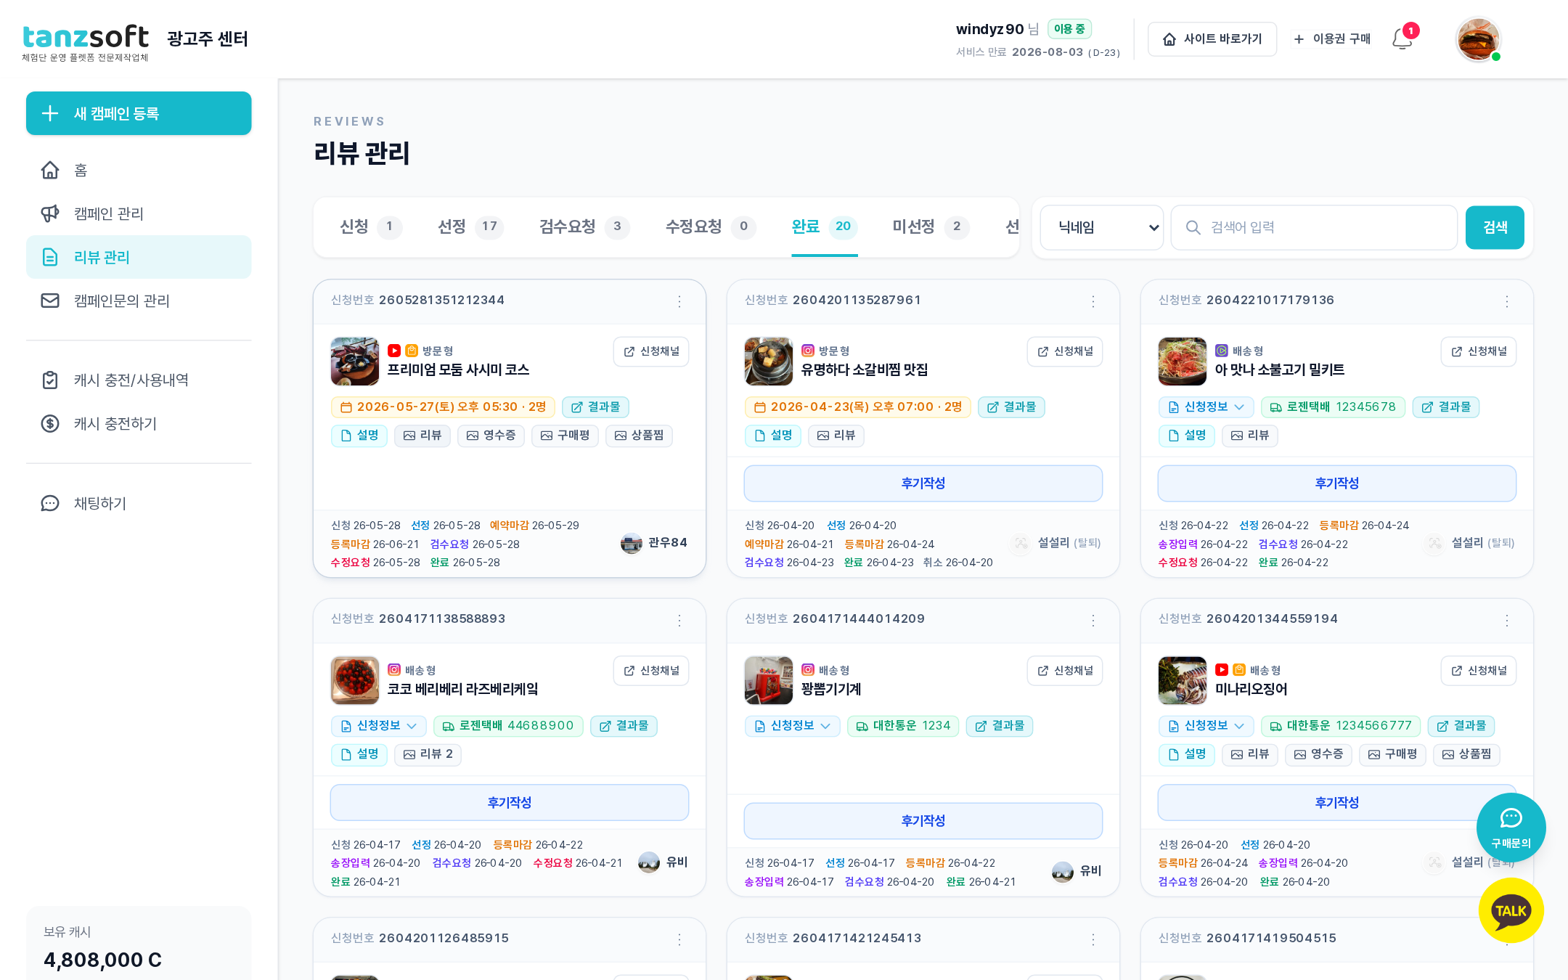
Task: Open 캠페인 관리 in sidebar
Action: [139, 213]
